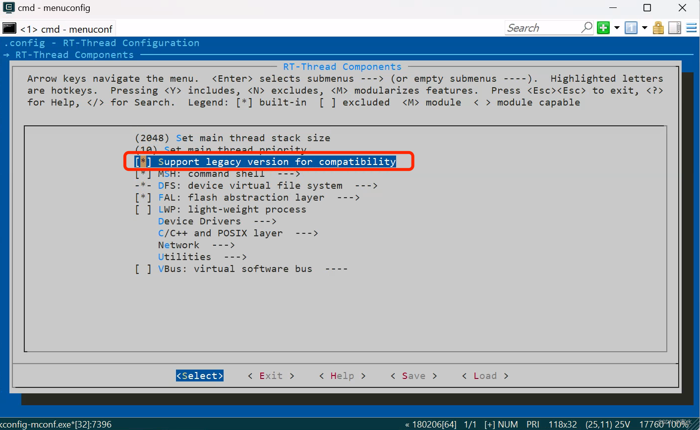Click the green new console icon
Screen dimensions: 700x430
click(603, 28)
